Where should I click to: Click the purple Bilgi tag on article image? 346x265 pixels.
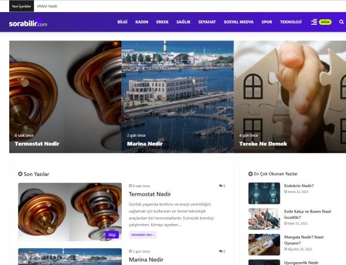112,235
